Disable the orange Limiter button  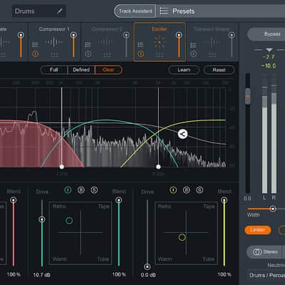pos(258,230)
